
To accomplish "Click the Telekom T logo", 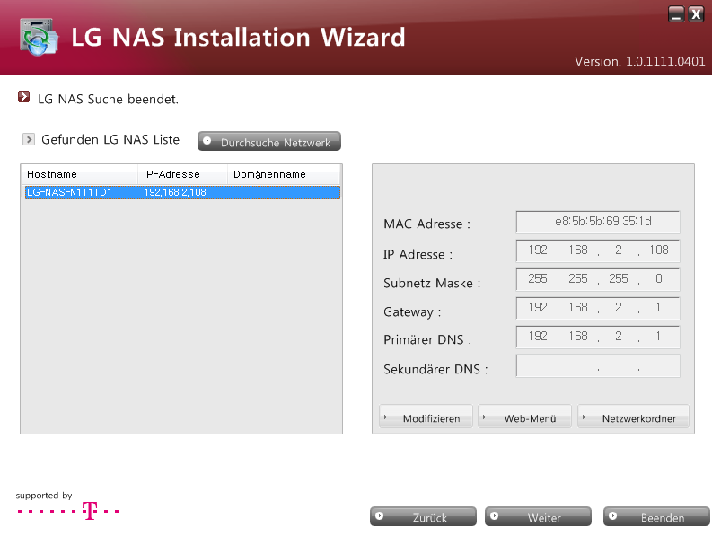I will point(89,511).
